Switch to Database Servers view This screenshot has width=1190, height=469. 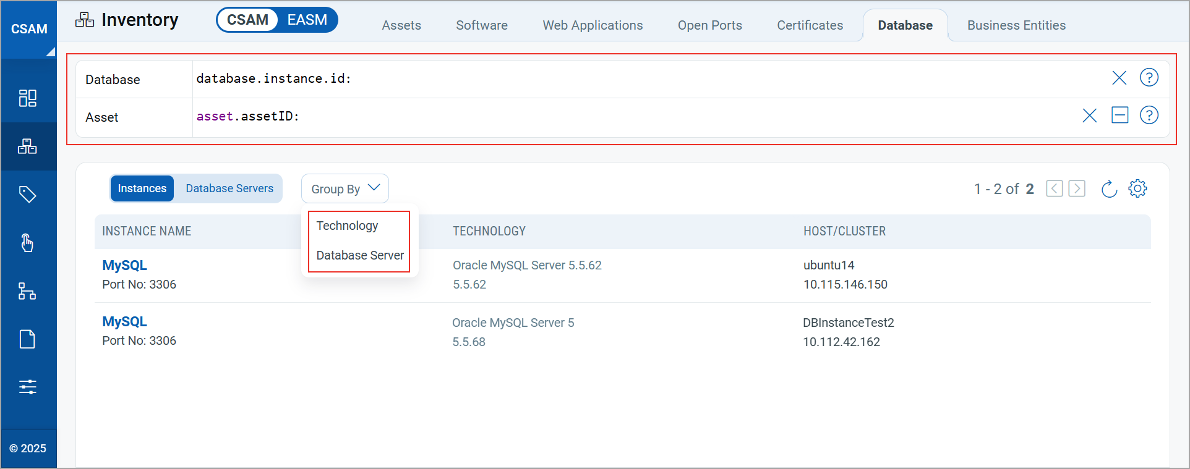coord(229,188)
